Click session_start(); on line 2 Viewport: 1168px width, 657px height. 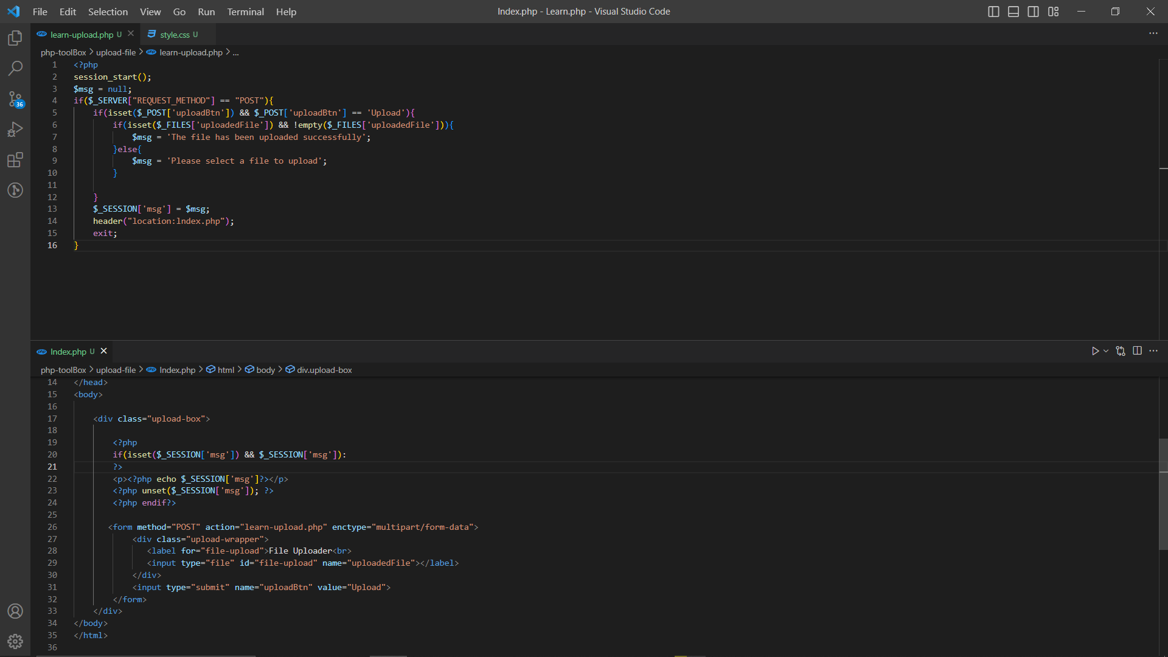coord(112,77)
